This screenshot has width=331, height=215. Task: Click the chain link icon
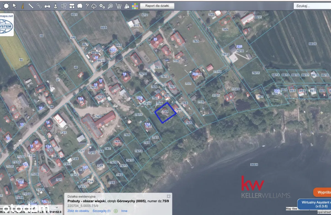coord(39,5)
